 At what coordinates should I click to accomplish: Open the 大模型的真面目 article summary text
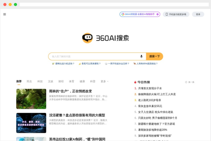point(78,122)
